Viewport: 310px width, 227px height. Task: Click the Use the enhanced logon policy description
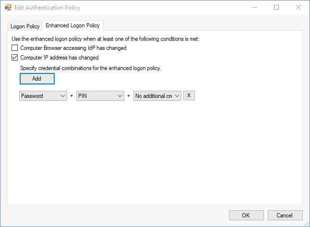[x=105, y=39]
